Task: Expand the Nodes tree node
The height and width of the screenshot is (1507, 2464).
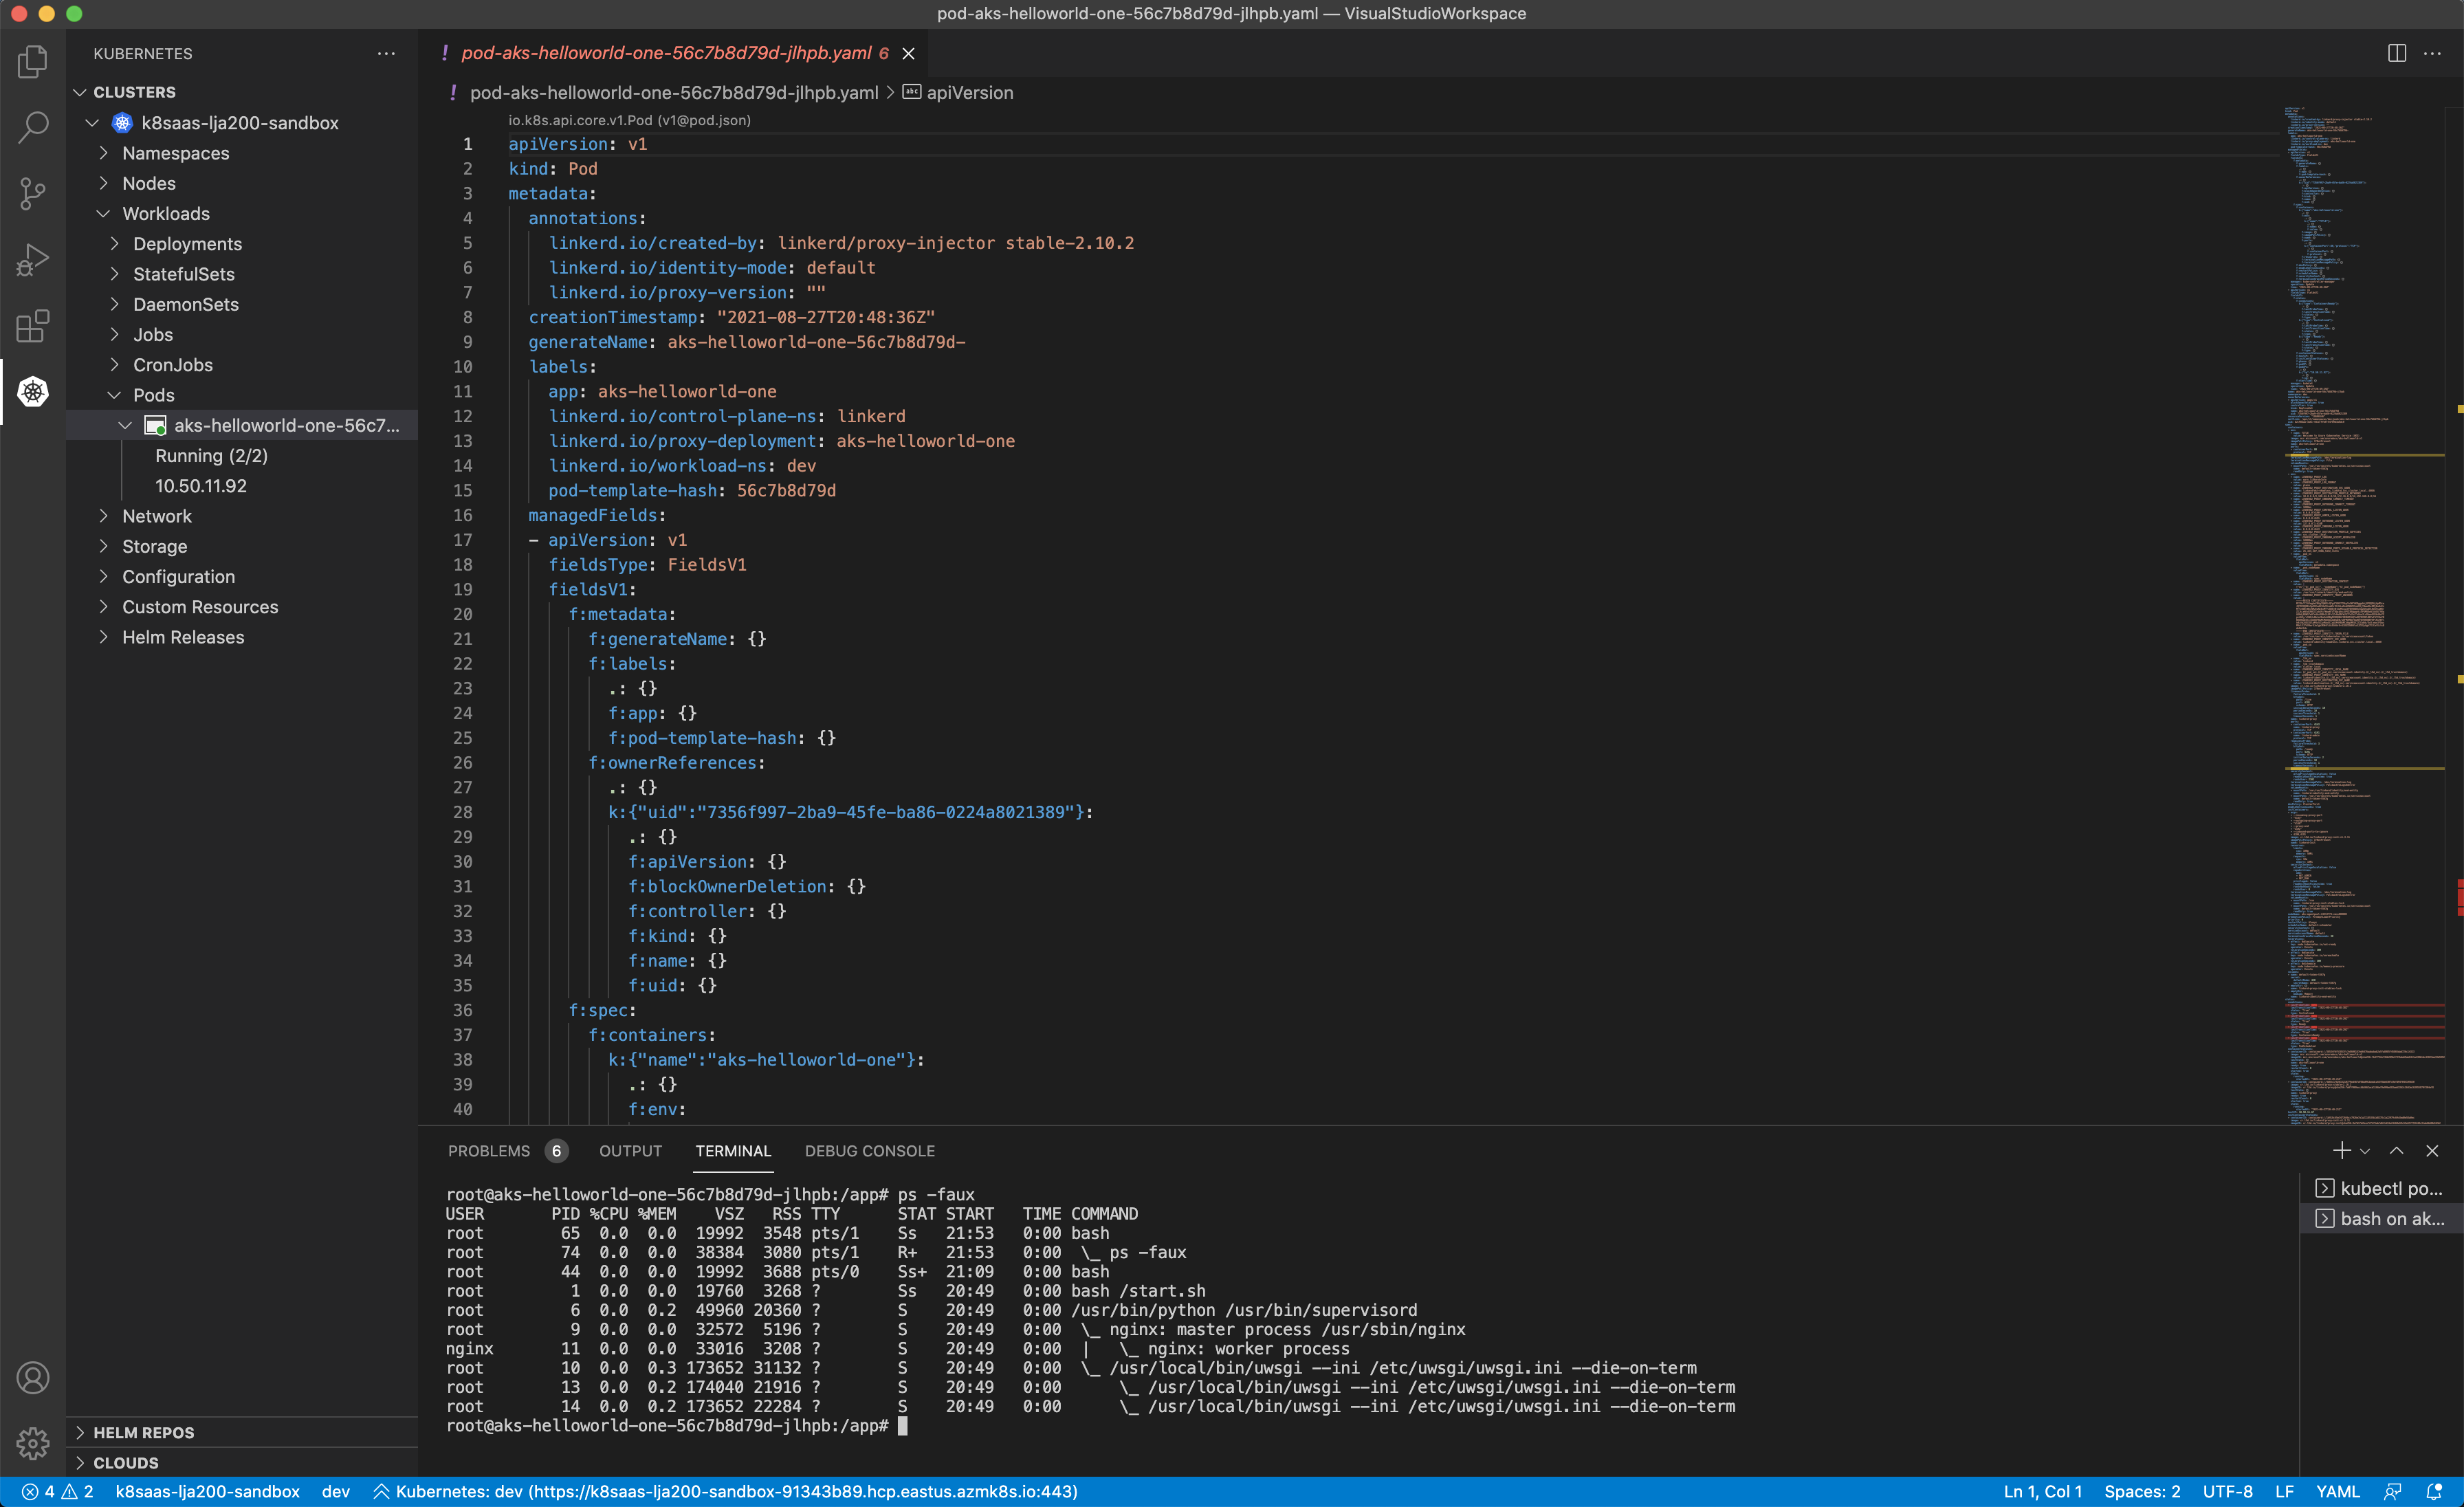Action: pos(103,182)
